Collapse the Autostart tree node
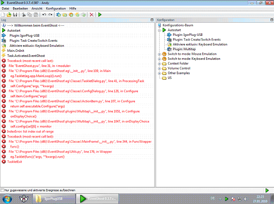This screenshot has width=274, height=204. coord(159,30)
